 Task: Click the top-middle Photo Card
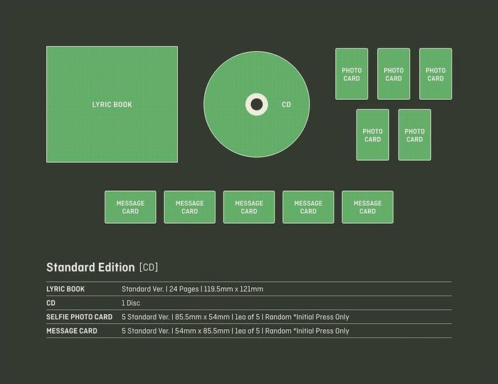393,74
